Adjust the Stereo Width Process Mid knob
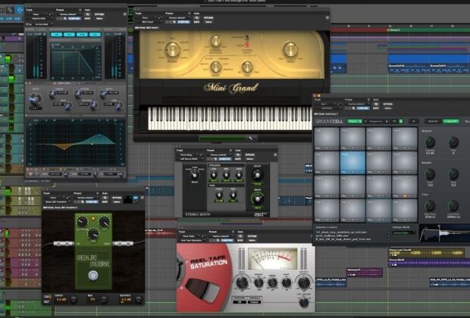This screenshot has width=470, height=318. 227,175
